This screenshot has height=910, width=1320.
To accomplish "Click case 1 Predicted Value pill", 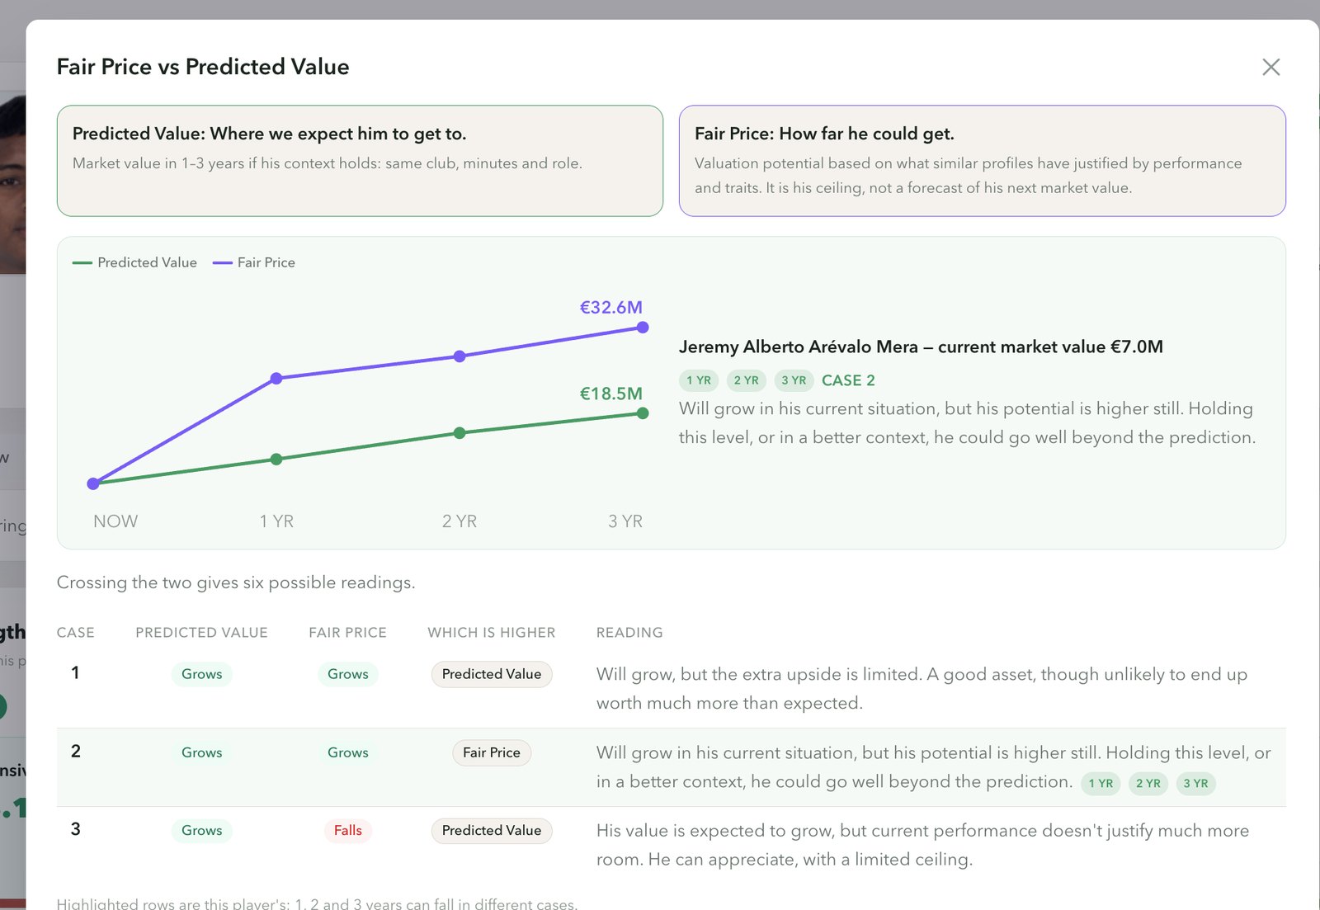I will coord(492,674).
